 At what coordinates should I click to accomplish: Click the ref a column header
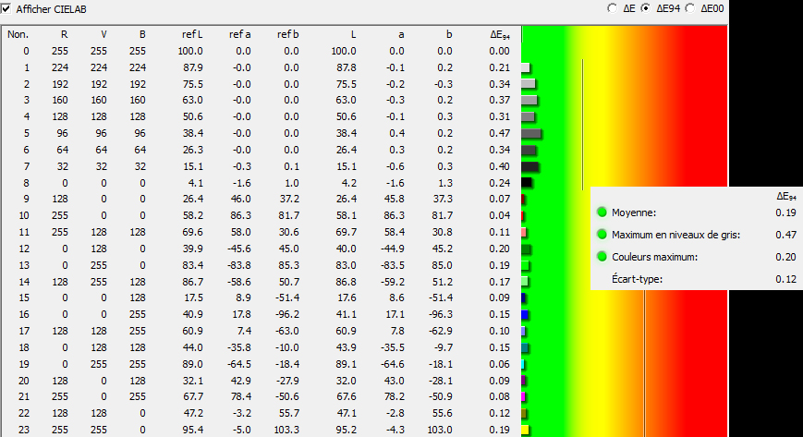pyautogui.click(x=239, y=34)
